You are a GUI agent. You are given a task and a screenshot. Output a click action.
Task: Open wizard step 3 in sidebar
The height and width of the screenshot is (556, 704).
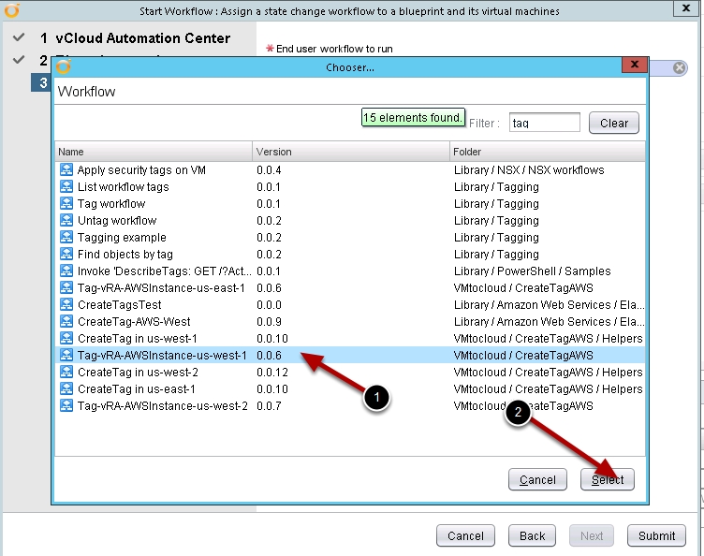(41, 82)
